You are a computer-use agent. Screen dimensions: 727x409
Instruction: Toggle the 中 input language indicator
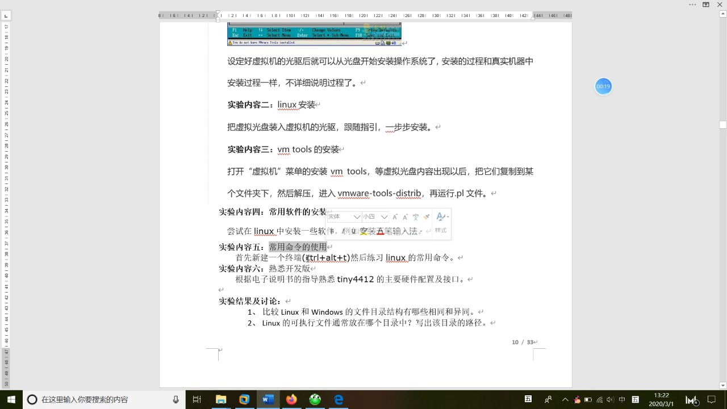click(x=622, y=399)
